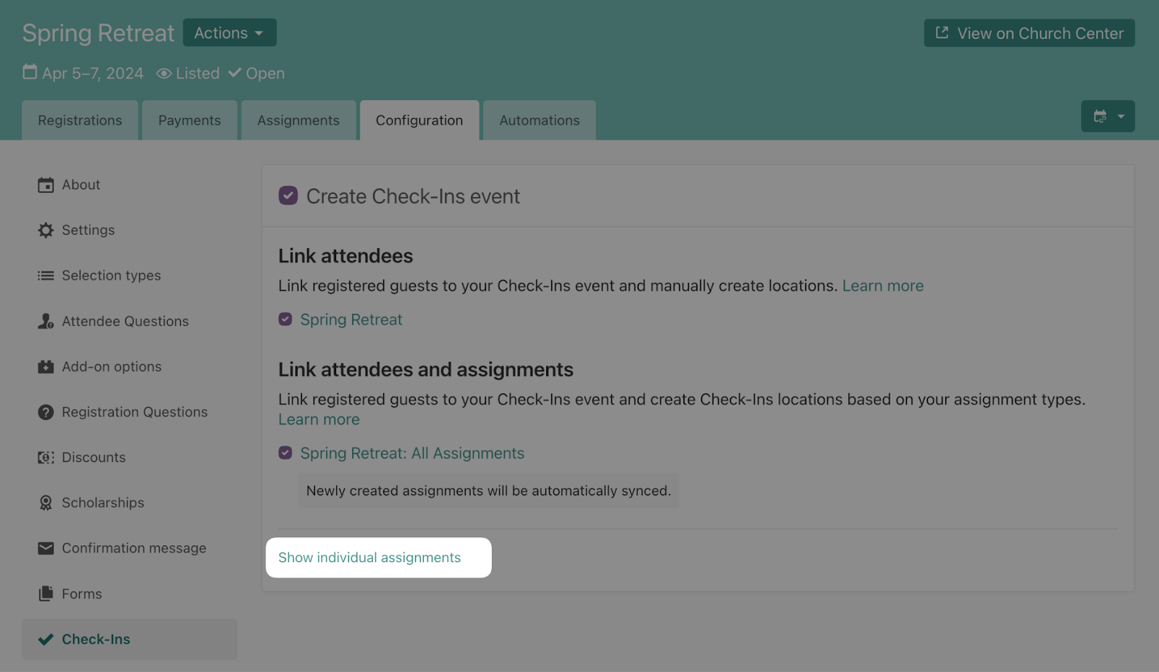Click the Add-on options icon

[x=46, y=367]
